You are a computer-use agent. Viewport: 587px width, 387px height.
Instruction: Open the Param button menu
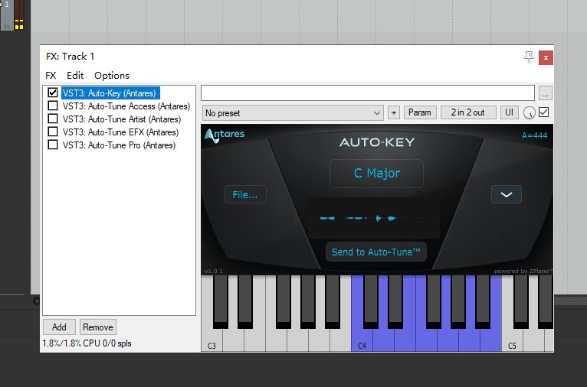coord(420,112)
